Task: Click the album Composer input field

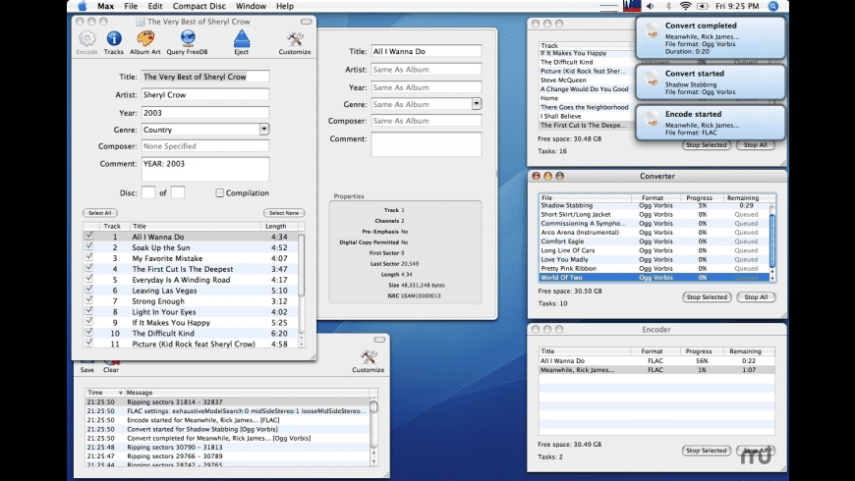Action: [205, 146]
